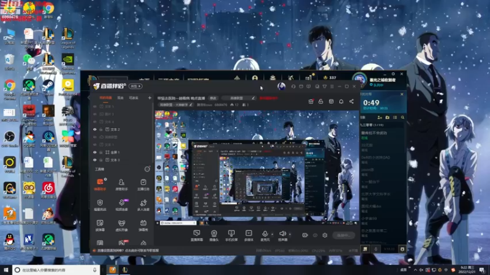The height and width of the screenshot is (275, 490).
Task: Toggle visibility eye of 全屏 1 layer
Action: [x=95, y=152]
